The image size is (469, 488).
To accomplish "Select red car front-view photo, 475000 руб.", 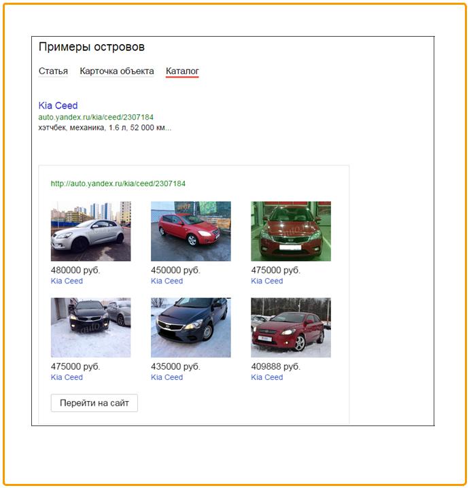I will [x=291, y=231].
